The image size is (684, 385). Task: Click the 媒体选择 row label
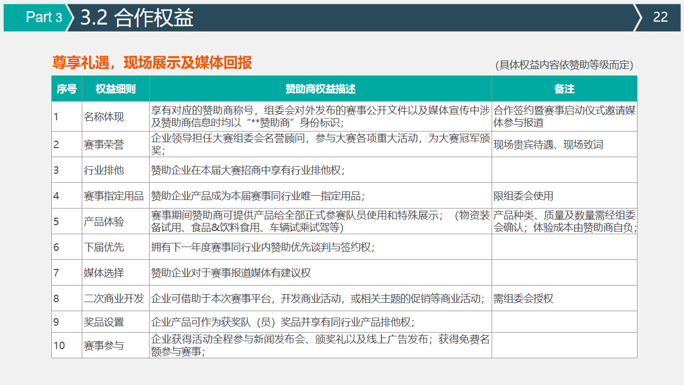click(104, 273)
